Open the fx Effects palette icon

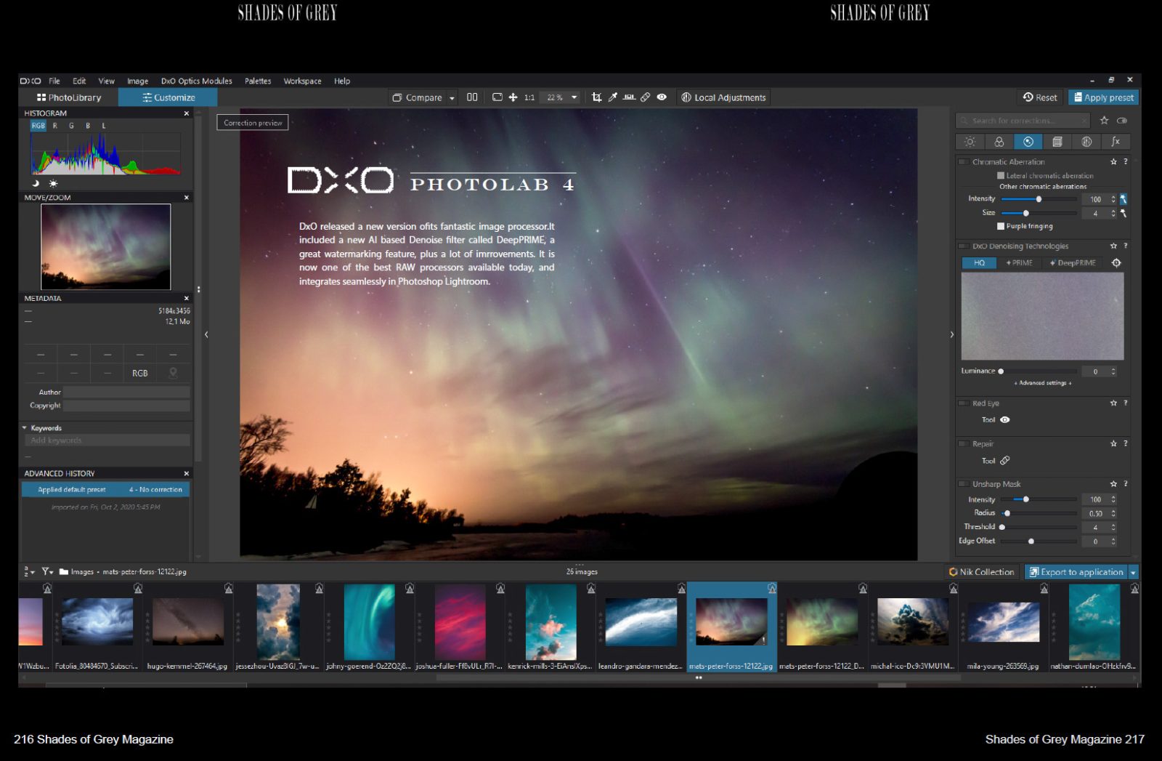1116,142
